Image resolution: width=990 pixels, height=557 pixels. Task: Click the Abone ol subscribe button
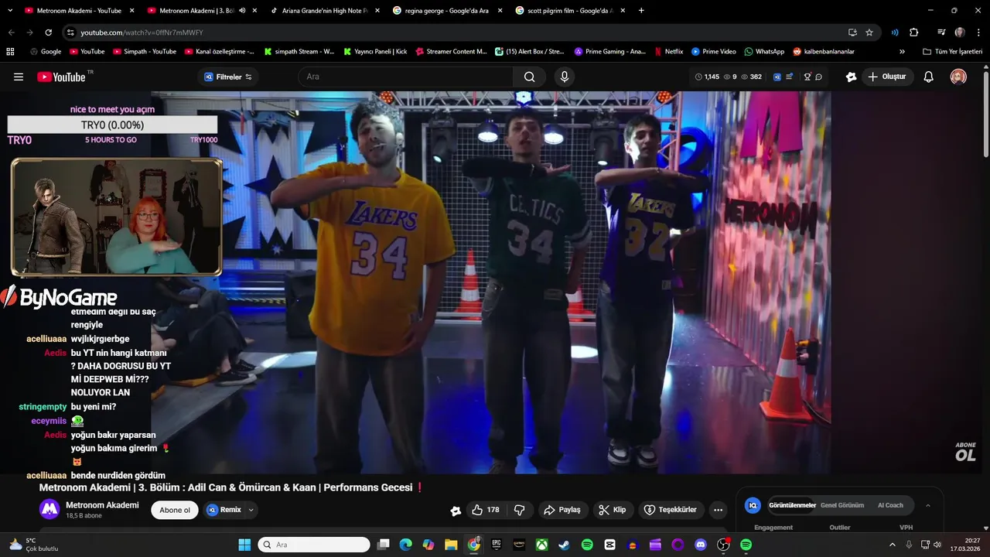175,510
